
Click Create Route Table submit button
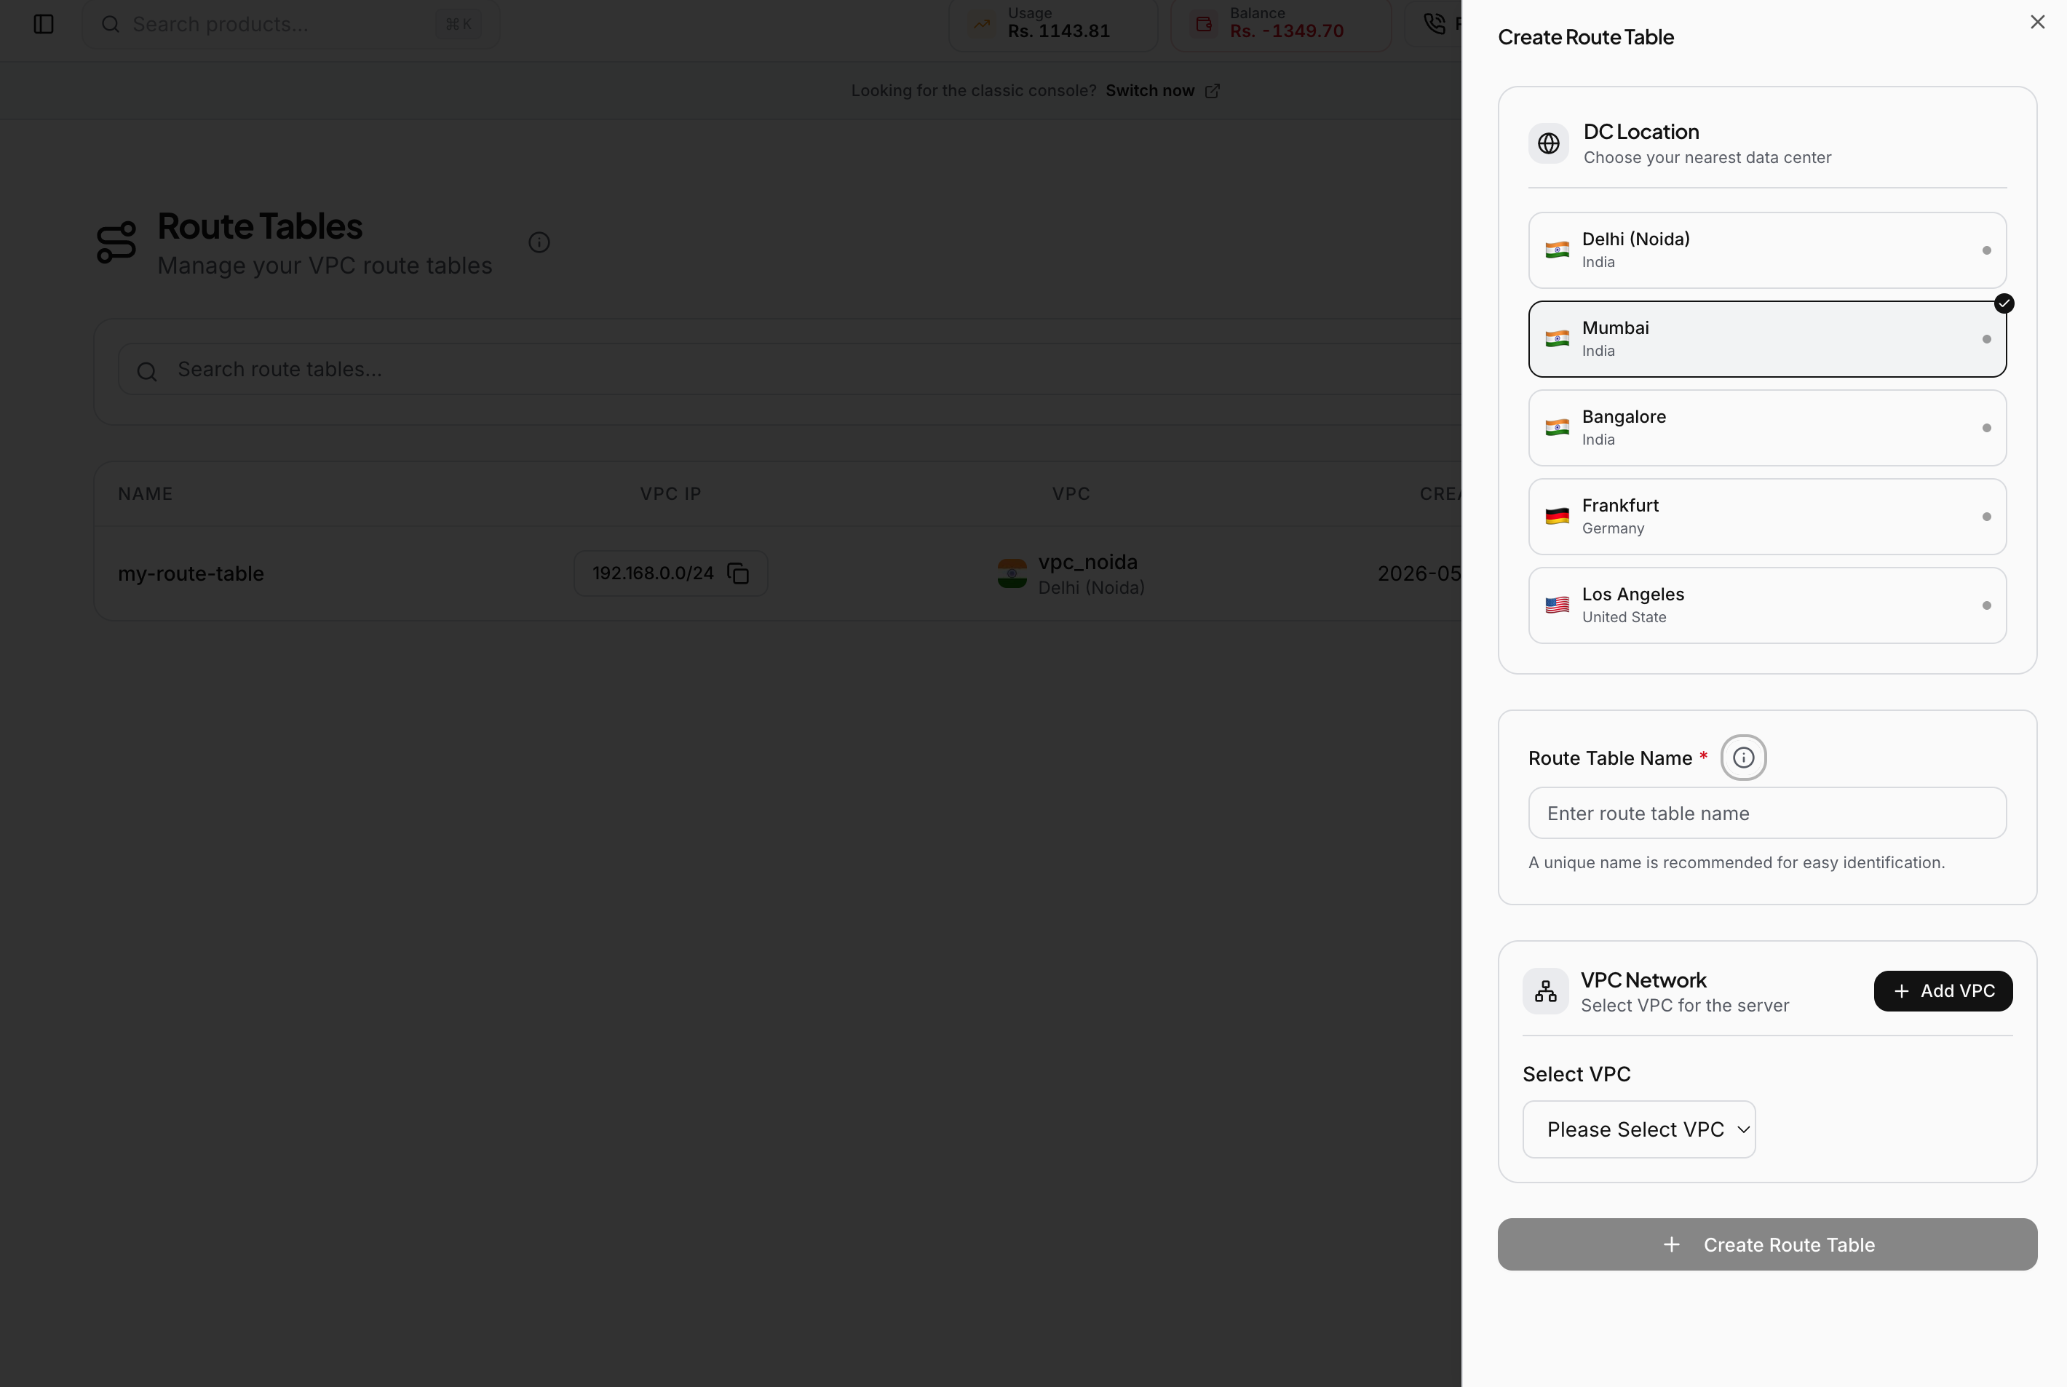[1766, 1244]
